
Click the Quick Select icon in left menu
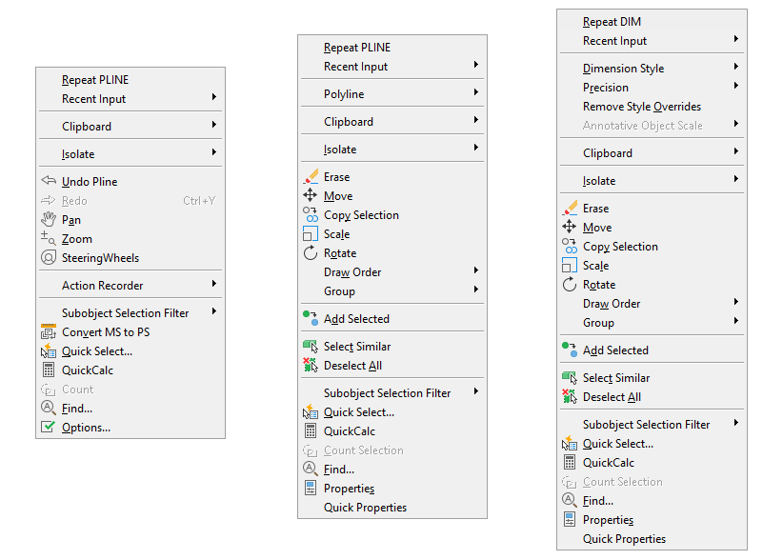point(49,350)
